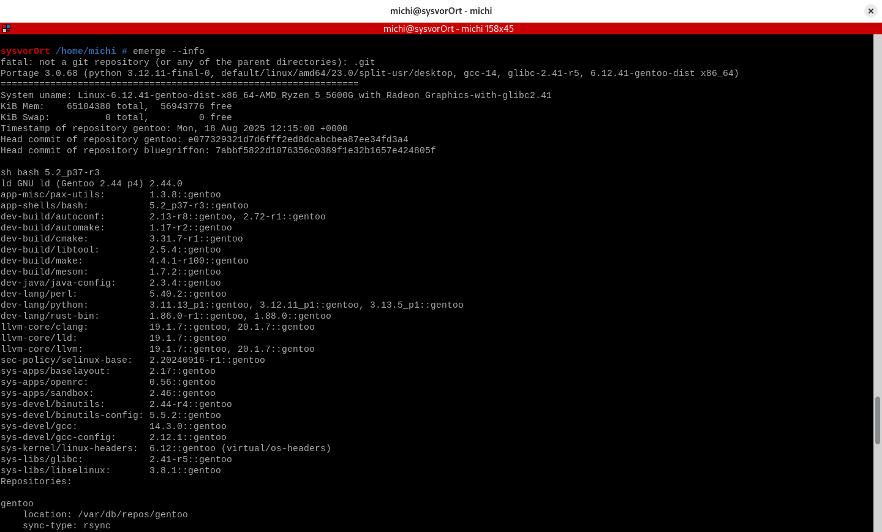Click 'dev-build/autoconf:' row
Screen dimensions: 882x532
pyautogui.click(x=163, y=217)
